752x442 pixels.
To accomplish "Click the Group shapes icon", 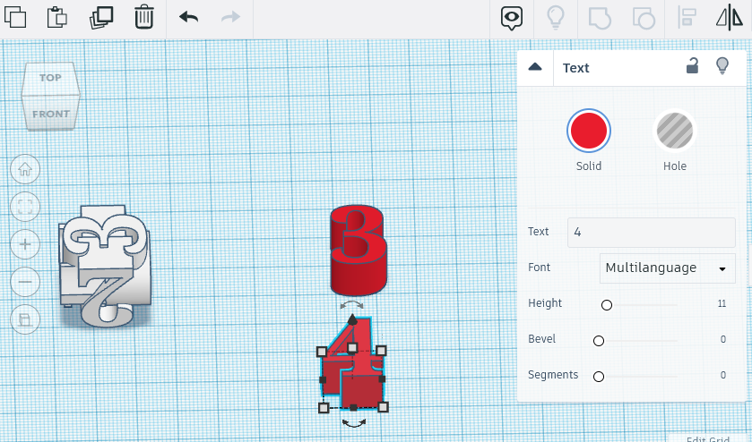I will point(600,18).
